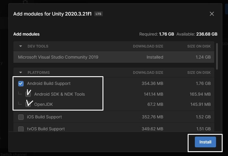The height and width of the screenshot is (156, 228).
Task: Click the OpenJDK label
Action: point(43,104)
